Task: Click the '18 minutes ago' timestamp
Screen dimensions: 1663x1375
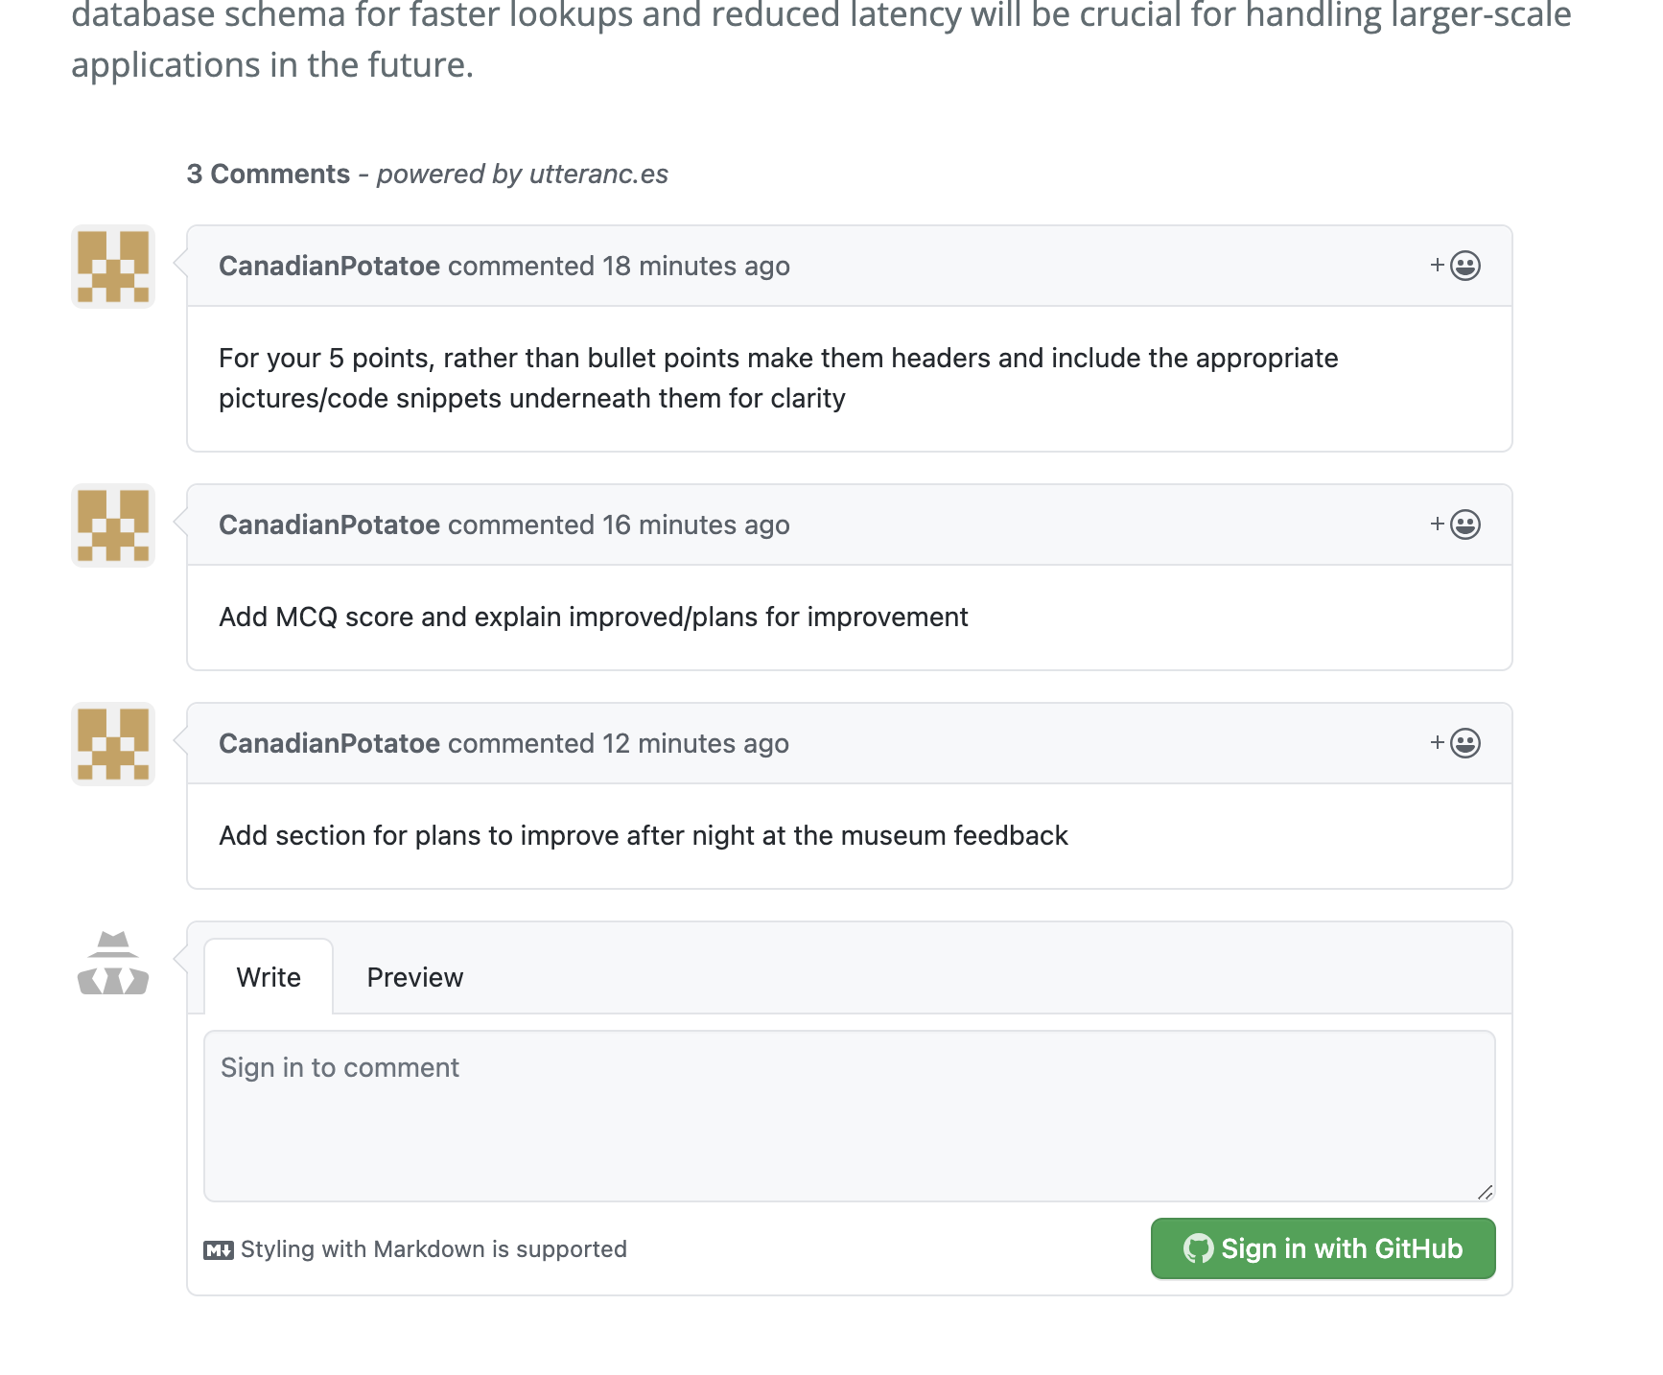Action: point(696,266)
